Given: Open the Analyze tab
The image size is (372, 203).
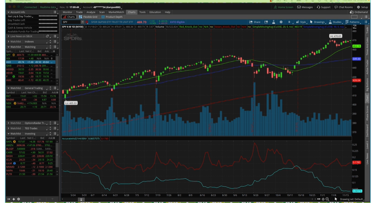Looking at the screenshot, I should point(91,12).
